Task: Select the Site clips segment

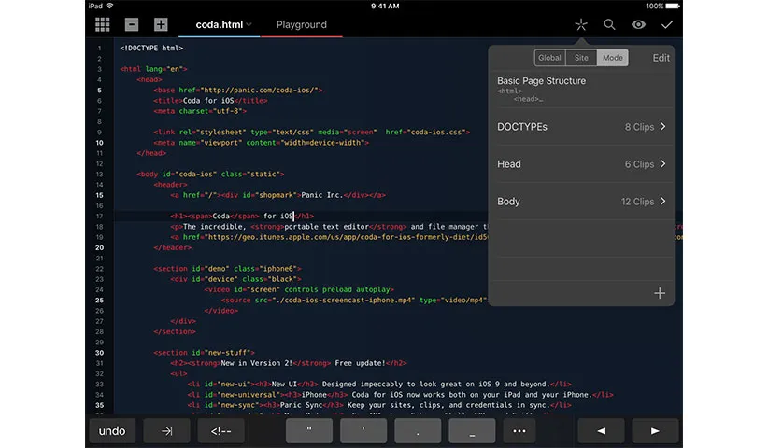Action: (x=581, y=58)
